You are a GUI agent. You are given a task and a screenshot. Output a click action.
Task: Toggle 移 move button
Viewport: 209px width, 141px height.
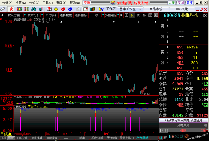click(x=144, y=15)
